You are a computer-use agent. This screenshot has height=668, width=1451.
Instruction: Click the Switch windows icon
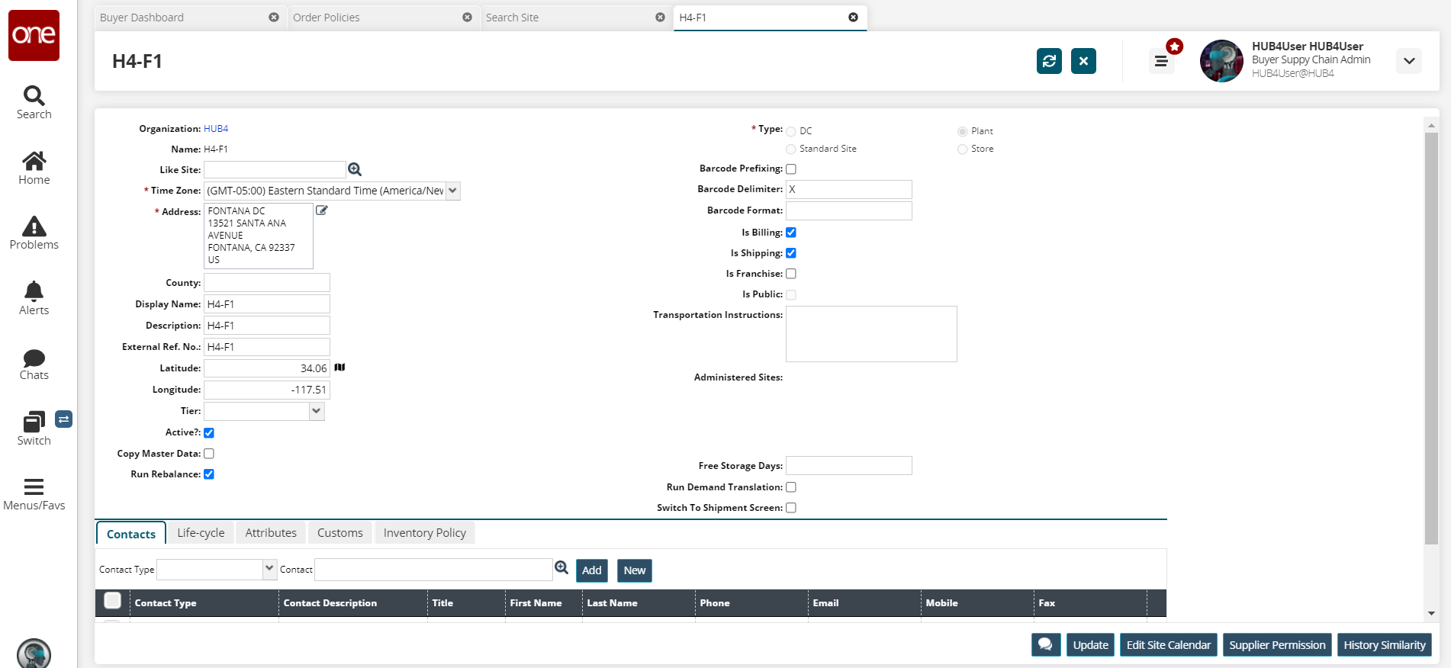tap(34, 422)
